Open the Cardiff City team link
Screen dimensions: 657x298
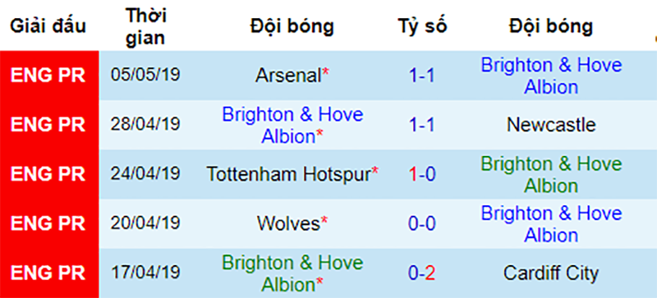(551, 273)
